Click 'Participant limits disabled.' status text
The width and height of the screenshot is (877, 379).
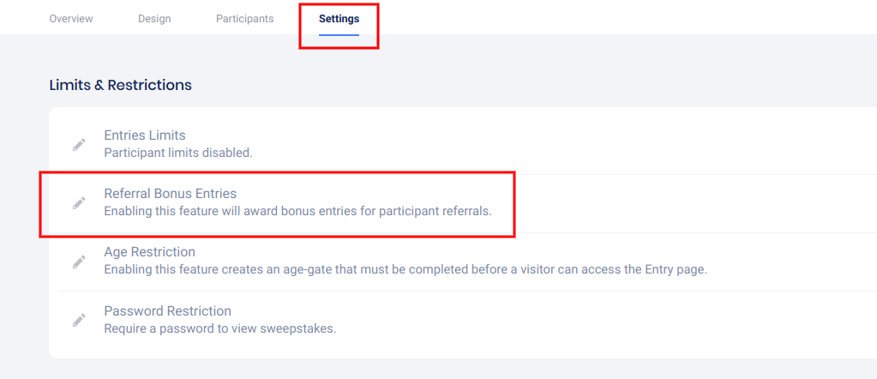coord(177,153)
